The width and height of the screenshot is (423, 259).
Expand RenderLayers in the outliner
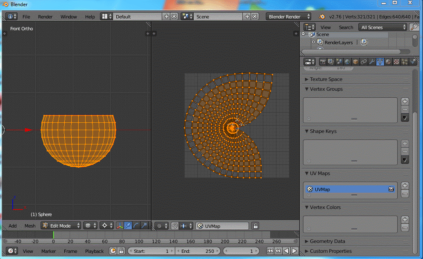pyautogui.click(x=313, y=42)
